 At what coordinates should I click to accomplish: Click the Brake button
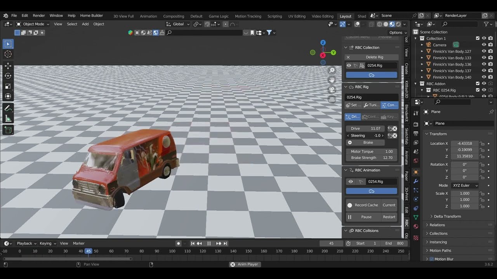(x=365, y=143)
